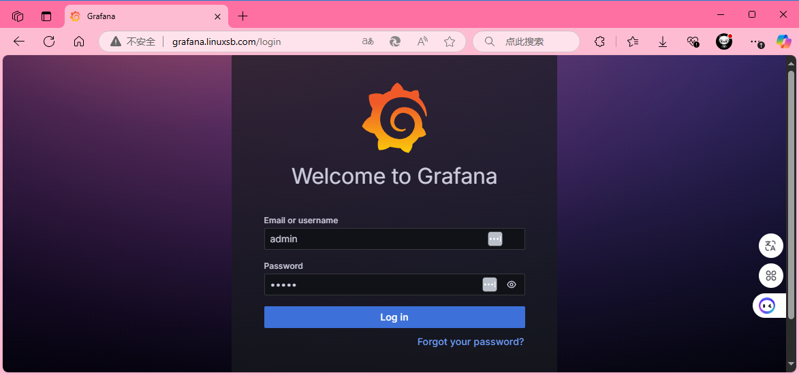799x375 pixels.
Task: View the not secure site warning
Action: coord(133,42)
